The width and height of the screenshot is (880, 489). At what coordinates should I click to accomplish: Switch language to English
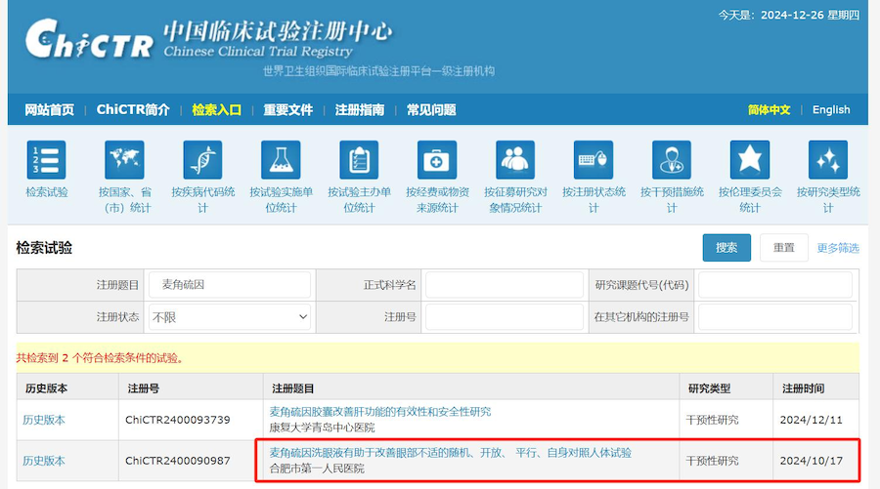831,109
